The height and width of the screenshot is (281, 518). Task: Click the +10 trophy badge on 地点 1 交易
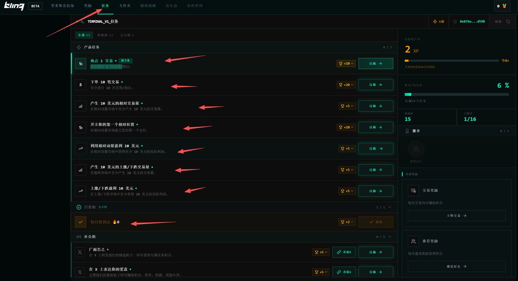point(346,63)
